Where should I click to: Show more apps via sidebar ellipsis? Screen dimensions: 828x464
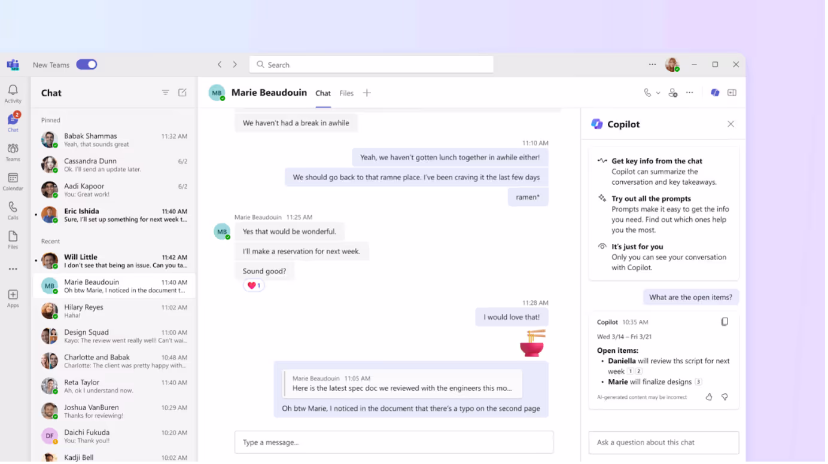coord(13,269)
